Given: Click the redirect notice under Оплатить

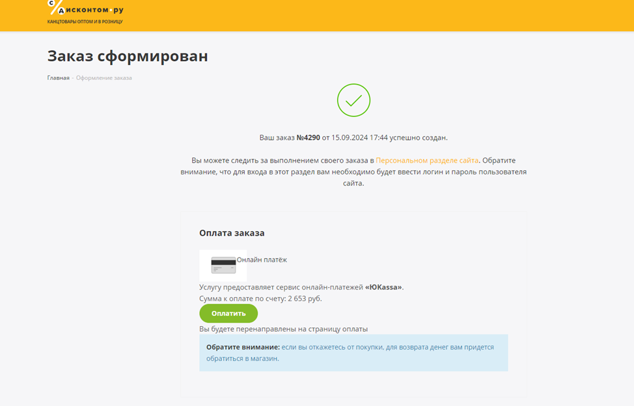Looking at the screenshot, I should click(x=283, y=329).
